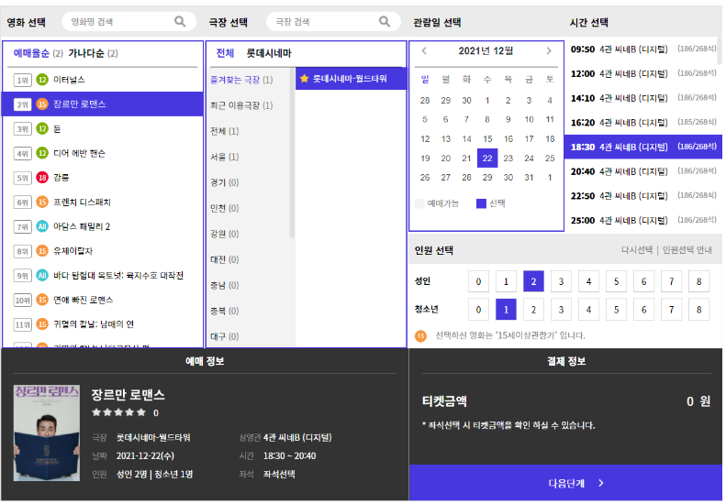Click the 다음단계 button
726x504 pixels.
565,483
